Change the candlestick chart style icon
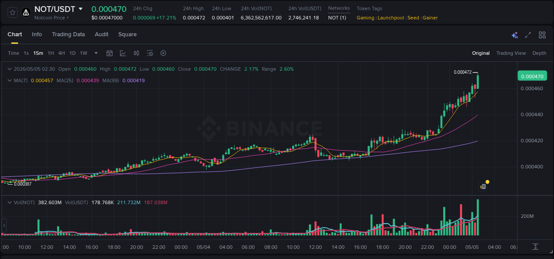Screen dimensions: 554x259 [137, 53]
